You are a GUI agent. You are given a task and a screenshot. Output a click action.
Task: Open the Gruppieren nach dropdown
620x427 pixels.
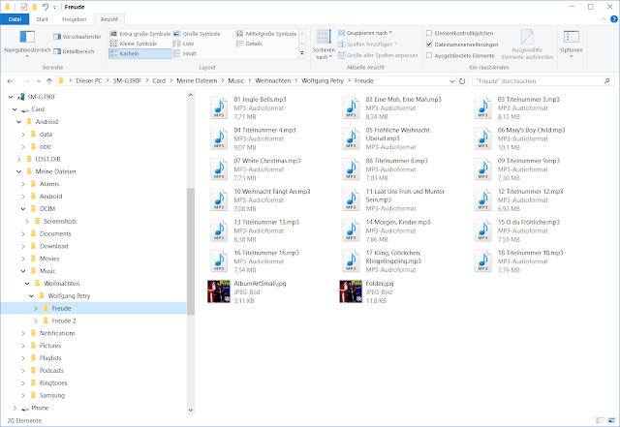point(364,33)
